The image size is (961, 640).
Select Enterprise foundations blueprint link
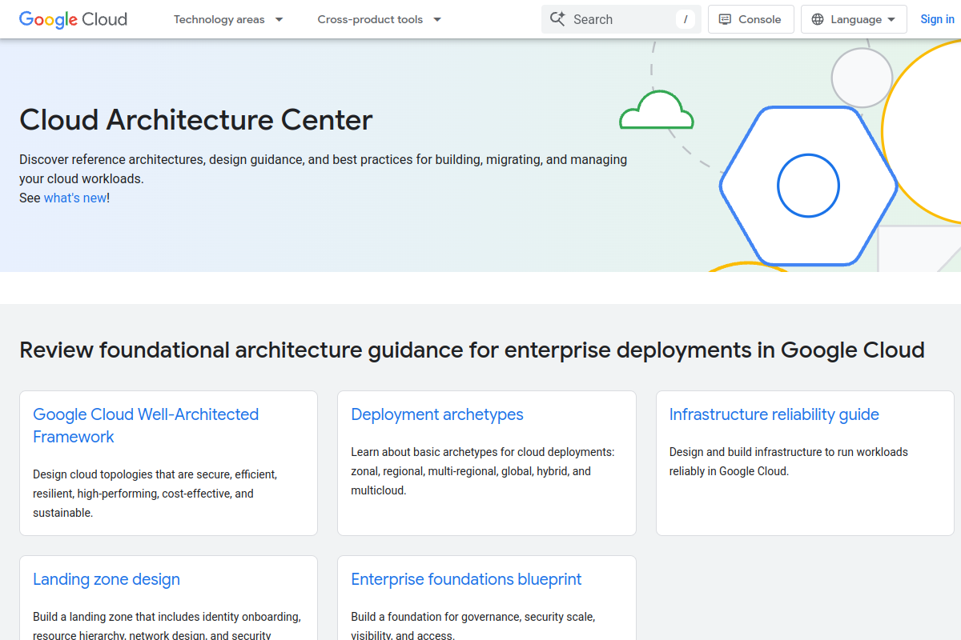tap(466, 579)
